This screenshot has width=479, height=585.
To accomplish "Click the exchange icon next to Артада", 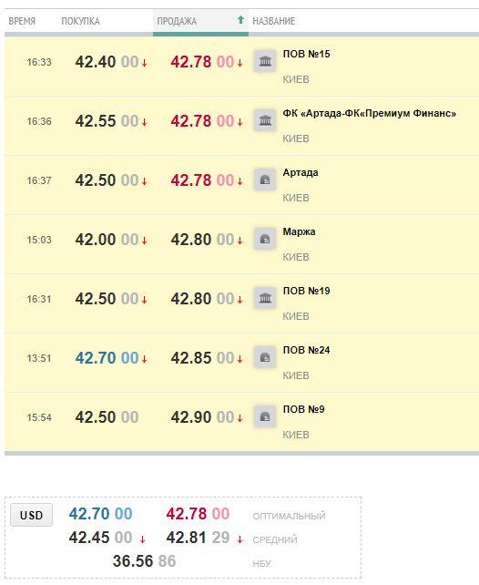I will [x=265, y=180].
